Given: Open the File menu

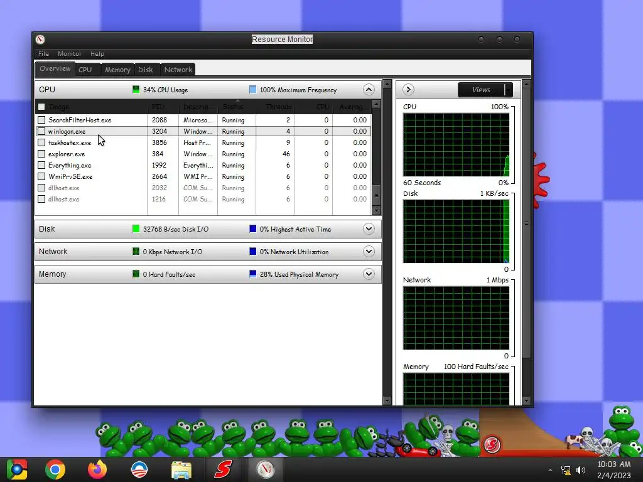Looking at the screenshot, I should click(43, 54).
